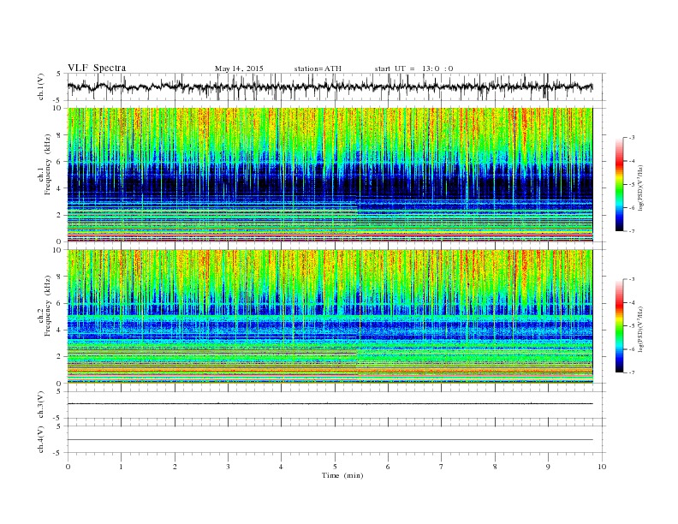
Task: Click the 2 kHz tick label on ch.1 axis
Action: pyautogui.click(x=60, y=215)
